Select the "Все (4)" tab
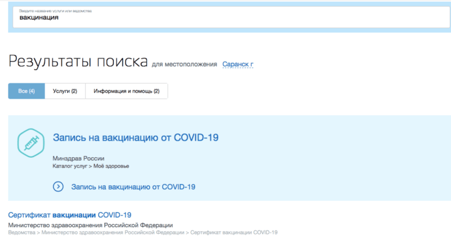Screen dimensions: 451x246 26,91
